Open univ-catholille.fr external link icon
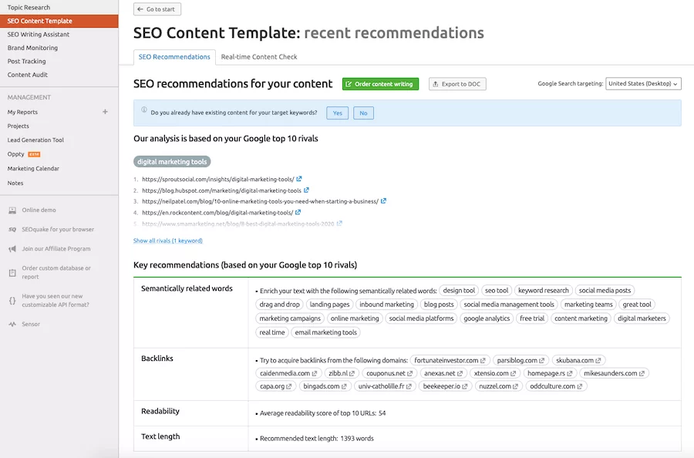This screenshot has width=694, height=458. click(x=409, y=386)
